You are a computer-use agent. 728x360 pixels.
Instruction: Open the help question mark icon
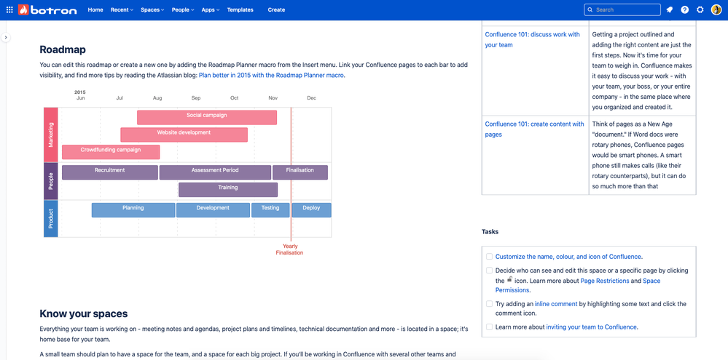click(x=685, y=9)
